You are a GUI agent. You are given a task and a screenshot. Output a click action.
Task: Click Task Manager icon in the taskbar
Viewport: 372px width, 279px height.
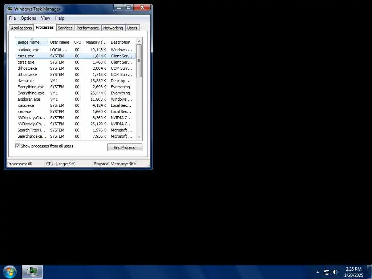tap(32, 272)
